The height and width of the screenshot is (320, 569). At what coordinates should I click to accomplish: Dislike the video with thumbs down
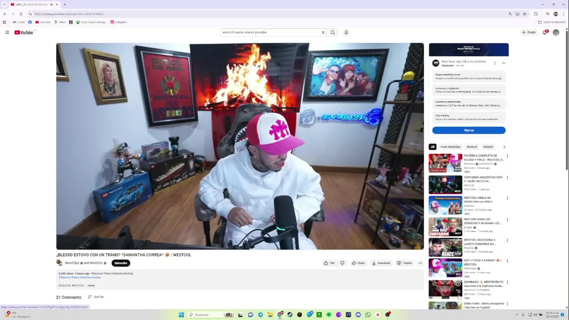(x=342, y=263)
